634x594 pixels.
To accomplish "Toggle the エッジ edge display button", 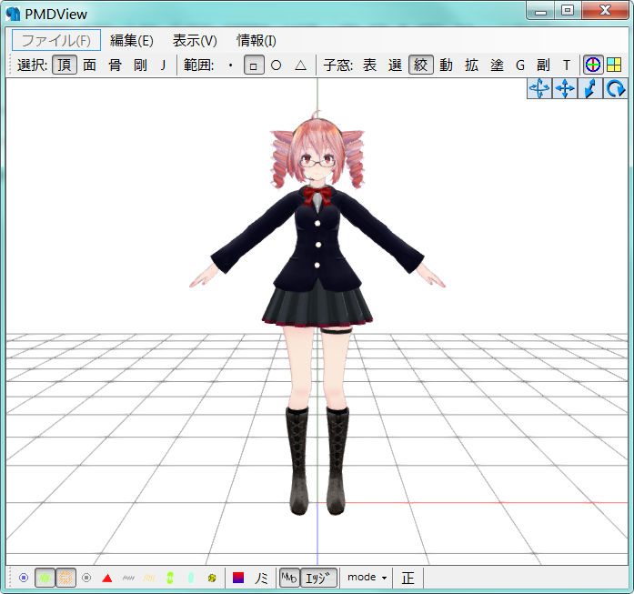I will pyautogui.click(x=319, y=578).
